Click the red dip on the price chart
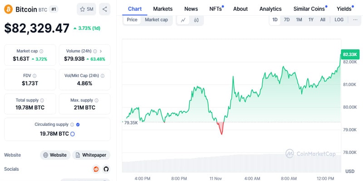Image resolution: width=363 pixels, height=181 pixels. pos(221,128)
